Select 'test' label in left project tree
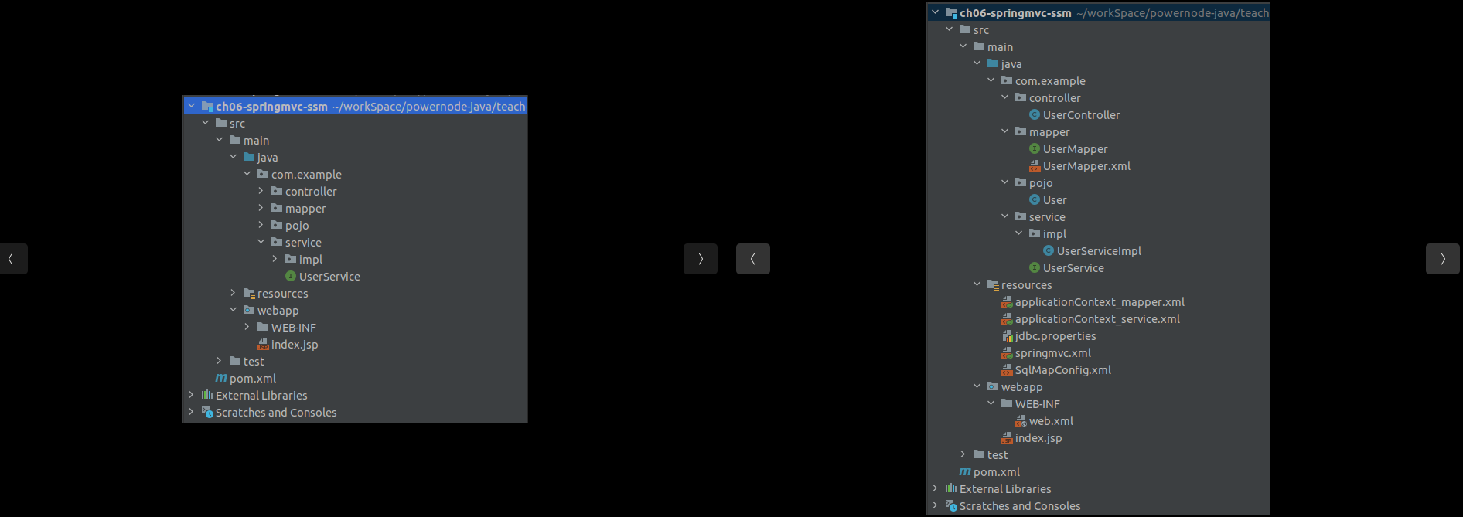1463x517 pixels. [254, 362]
